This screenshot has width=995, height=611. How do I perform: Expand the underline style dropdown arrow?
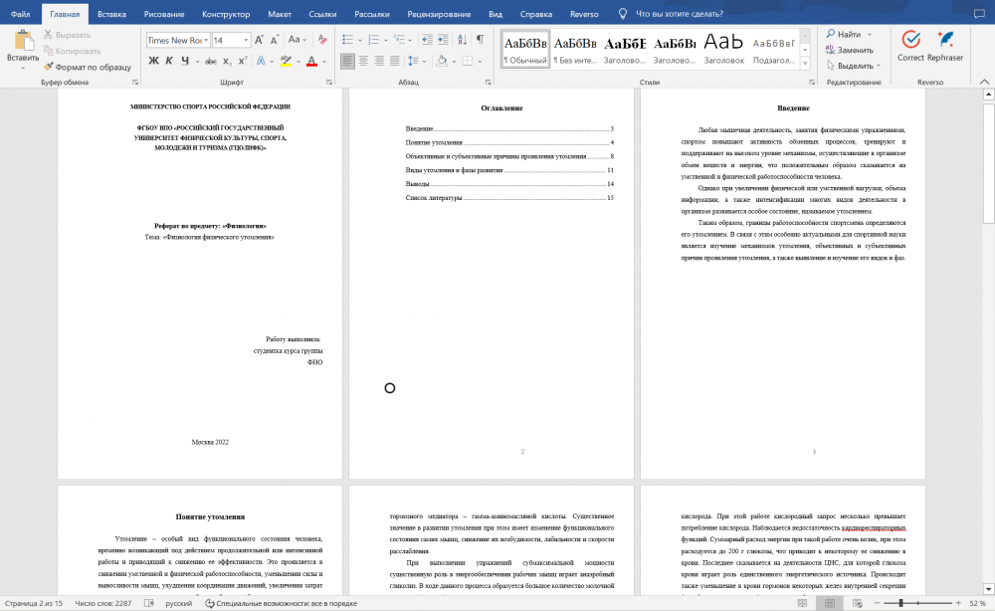[x=197, y=62]
